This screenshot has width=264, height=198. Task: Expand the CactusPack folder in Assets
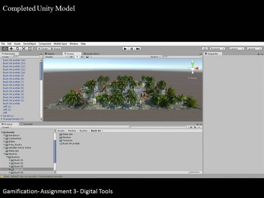5,138
